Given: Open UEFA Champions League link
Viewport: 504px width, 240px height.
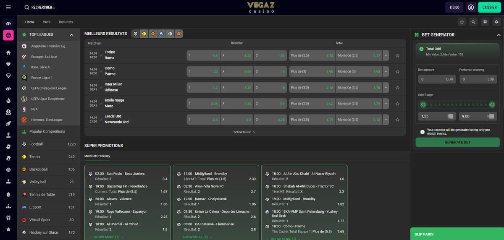Looking at the screenshot, I should click(x=48, y=88).
